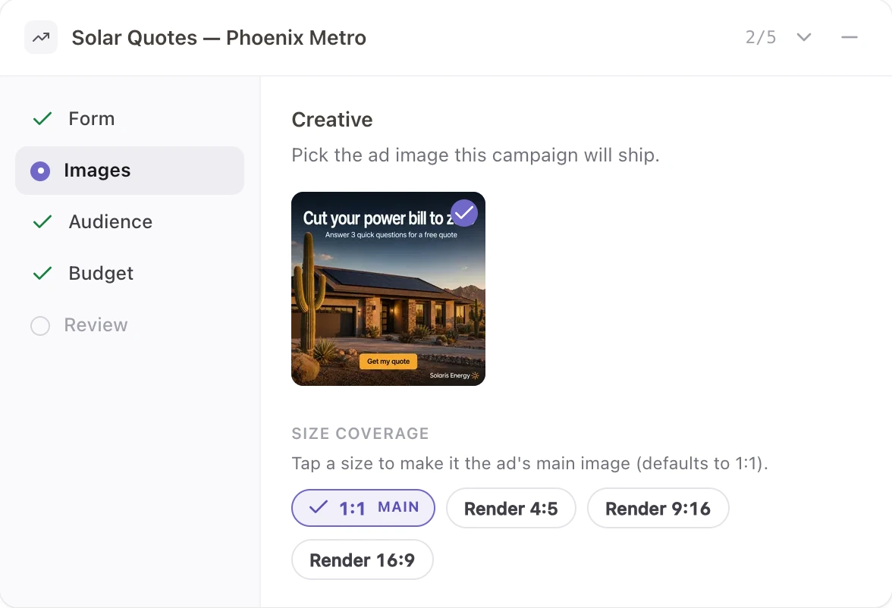892x608 pixels.
Task: Click the Render 16:9 button
Action: pyautogui.click(x=363, y=559)
